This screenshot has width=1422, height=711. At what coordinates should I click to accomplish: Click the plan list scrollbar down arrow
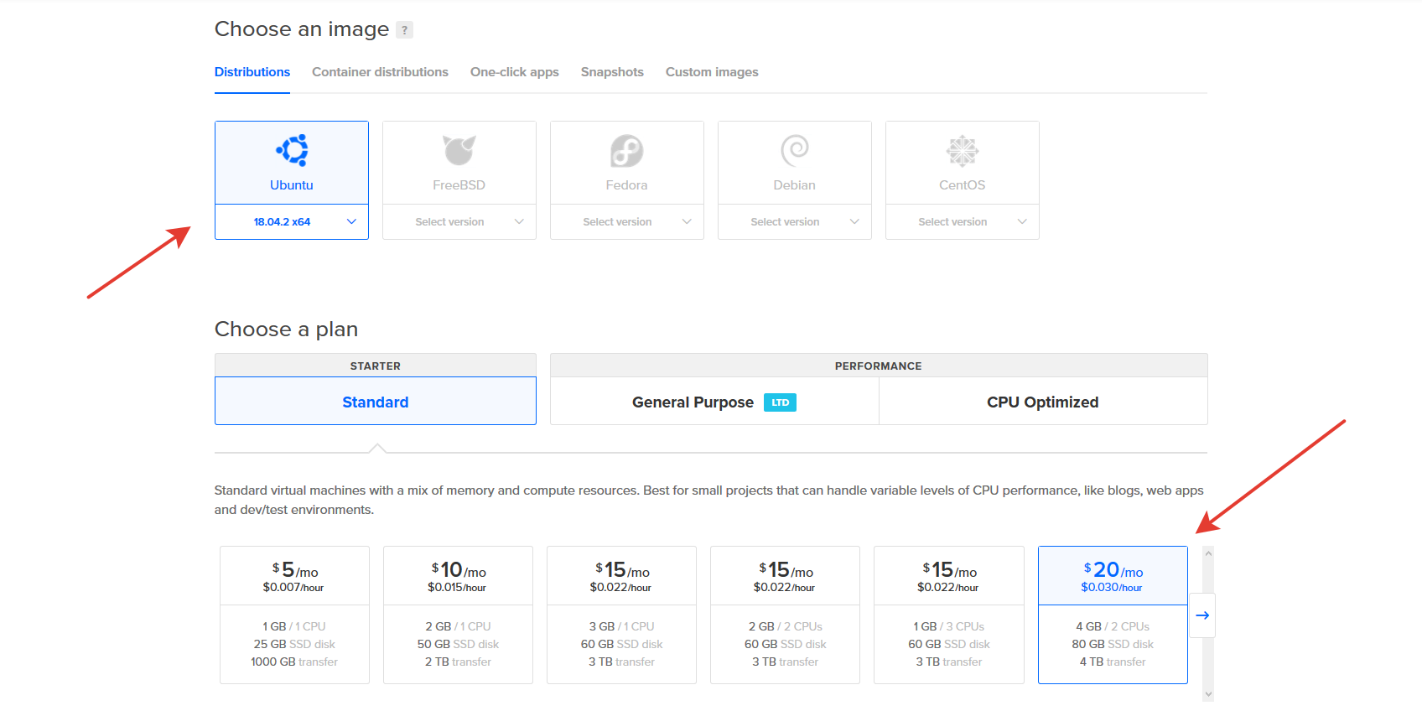pyautogui.click(x=1208, y=694)
